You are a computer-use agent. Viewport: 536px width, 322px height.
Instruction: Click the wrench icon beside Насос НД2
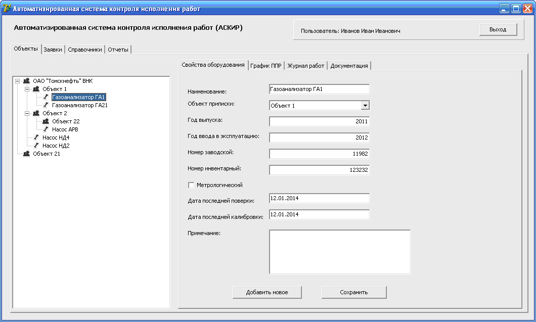click(x=36, y=146)
